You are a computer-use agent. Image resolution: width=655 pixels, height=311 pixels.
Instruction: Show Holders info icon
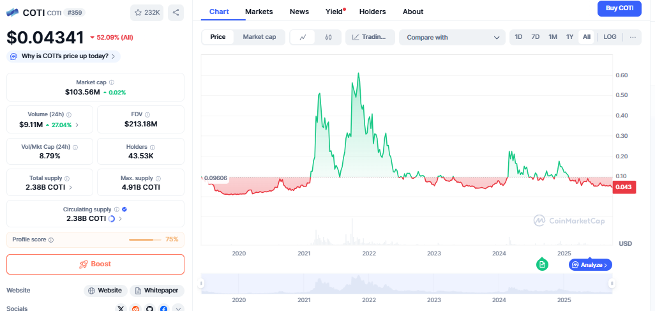(x=153, y=147)
